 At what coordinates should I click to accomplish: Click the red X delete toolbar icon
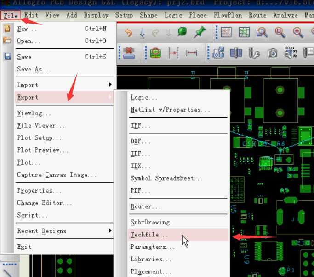click(x=129, y=53)
